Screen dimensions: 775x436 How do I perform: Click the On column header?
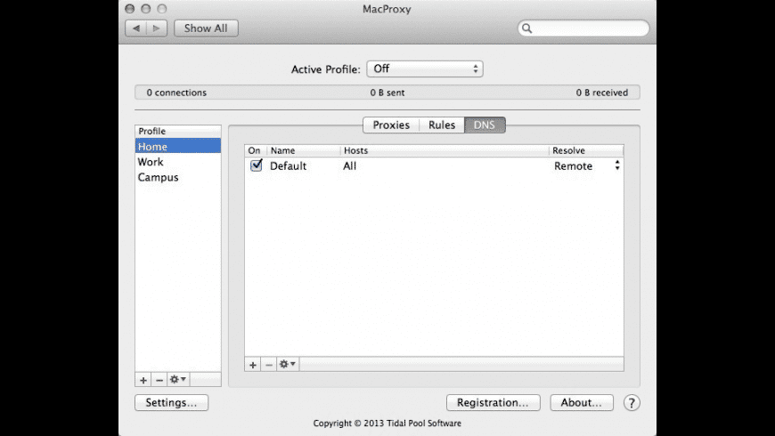pos(256,150)
